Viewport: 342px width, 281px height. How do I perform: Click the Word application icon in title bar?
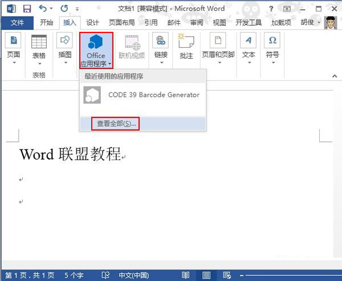(x=11, y=9)
